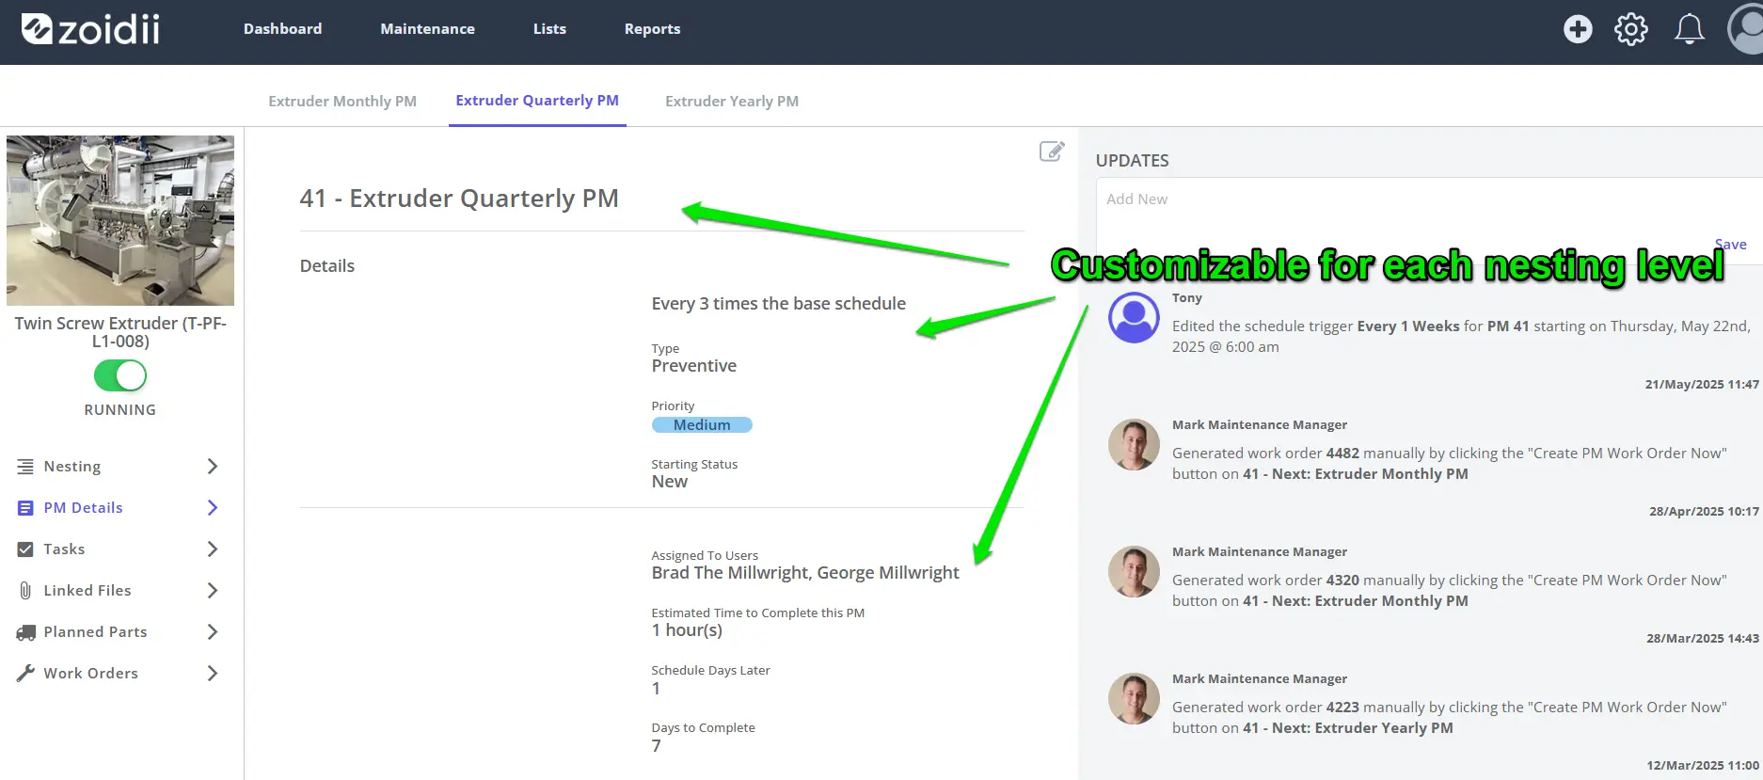Screen dimensions: 1763x780
Task: Click Mark's avatar on work order 4482 update
Action: (x=1134, y=444)
